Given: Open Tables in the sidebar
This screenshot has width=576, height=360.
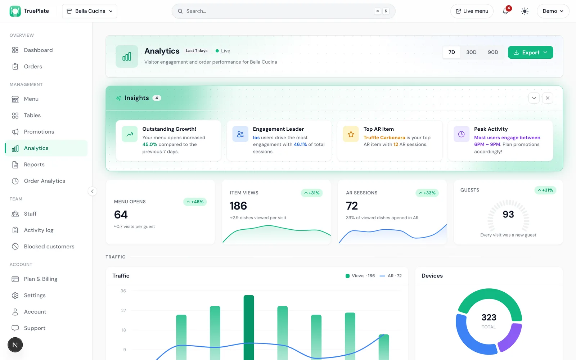Looking at the screenshot, I should click(46, 116).
